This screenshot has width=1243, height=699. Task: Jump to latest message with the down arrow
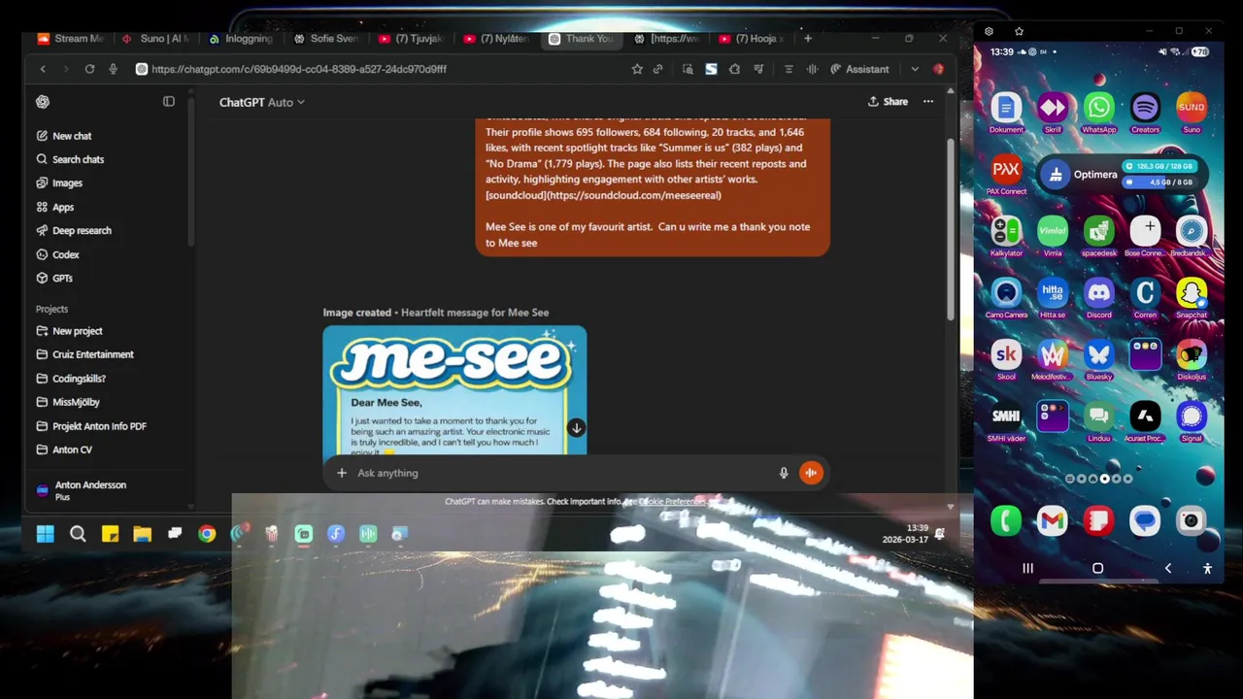click(x=576, y=428)
